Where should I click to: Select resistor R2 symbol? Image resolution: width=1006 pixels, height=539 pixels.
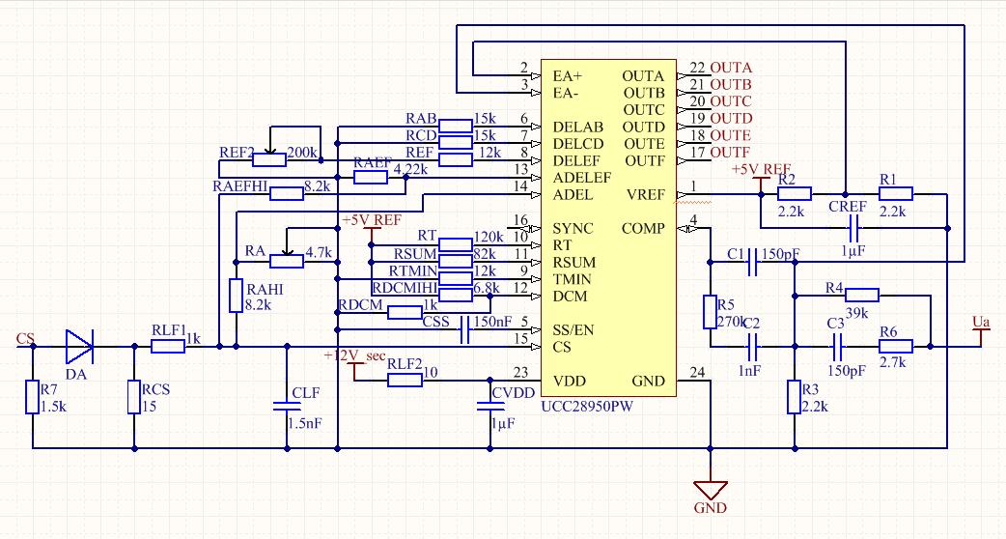795,194
